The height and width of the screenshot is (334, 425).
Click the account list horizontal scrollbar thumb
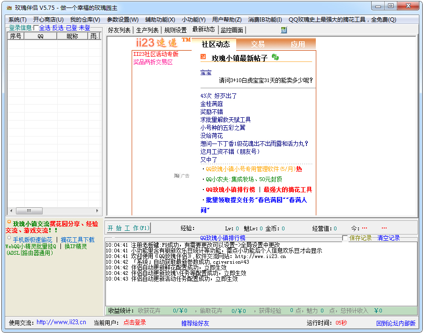point(29,211)
